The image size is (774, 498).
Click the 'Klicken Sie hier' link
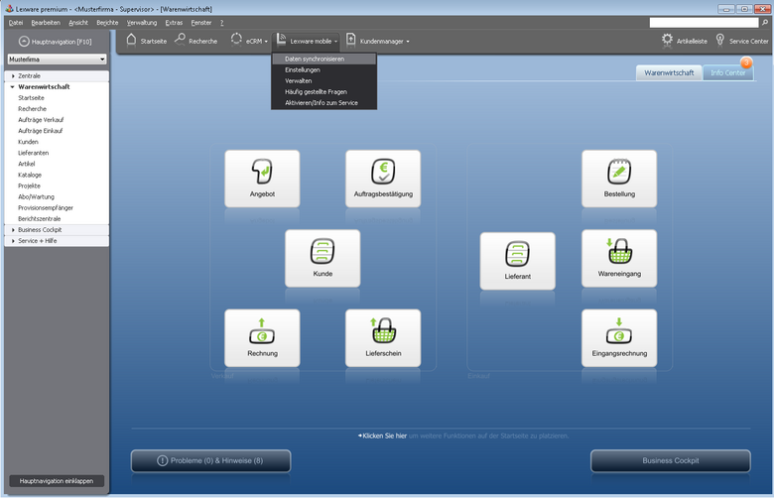point(385,436)
